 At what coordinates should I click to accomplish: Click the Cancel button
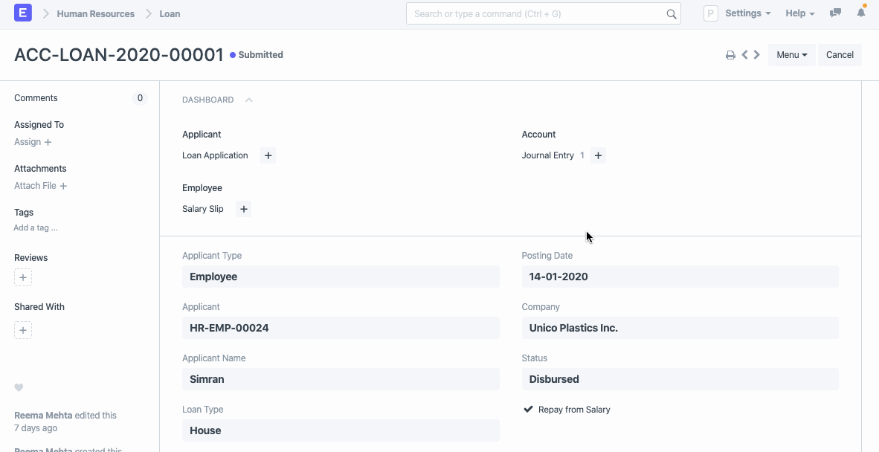[840, 54]
